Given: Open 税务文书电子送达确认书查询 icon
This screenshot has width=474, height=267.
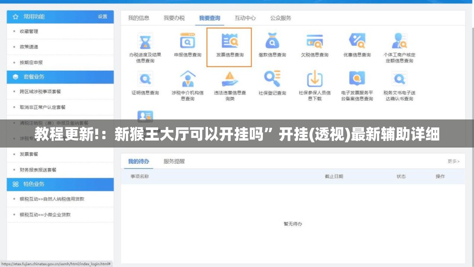Looking at the screenshot, I should tap(399, 79).
